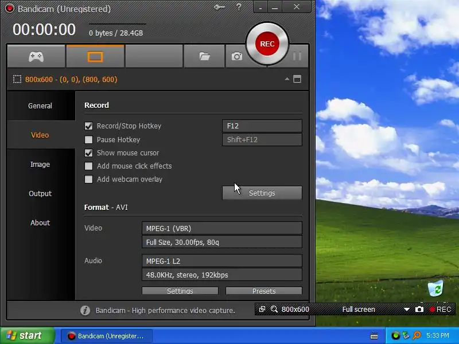
Task: Enable Add webcam overlay checkbox
Action: pos(88,179)
